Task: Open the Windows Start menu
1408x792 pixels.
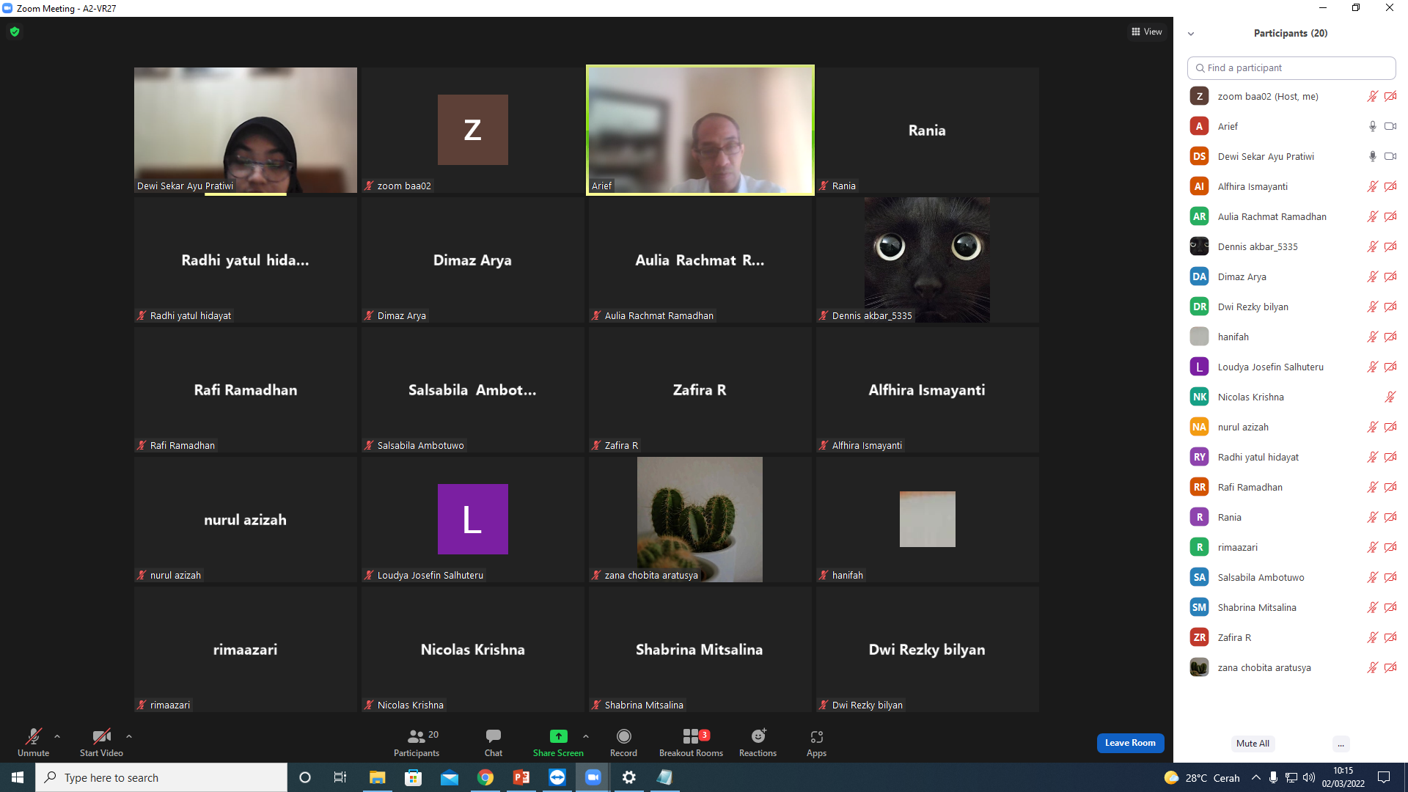Action: [18, 777]
